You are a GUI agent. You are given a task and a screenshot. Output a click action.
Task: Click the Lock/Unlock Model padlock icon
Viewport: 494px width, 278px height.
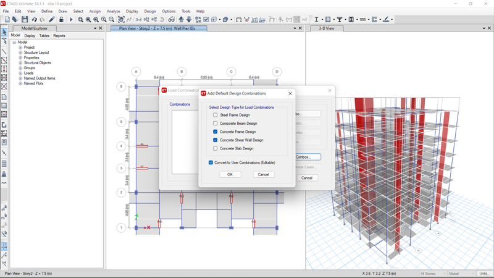(x=61, y=20)
